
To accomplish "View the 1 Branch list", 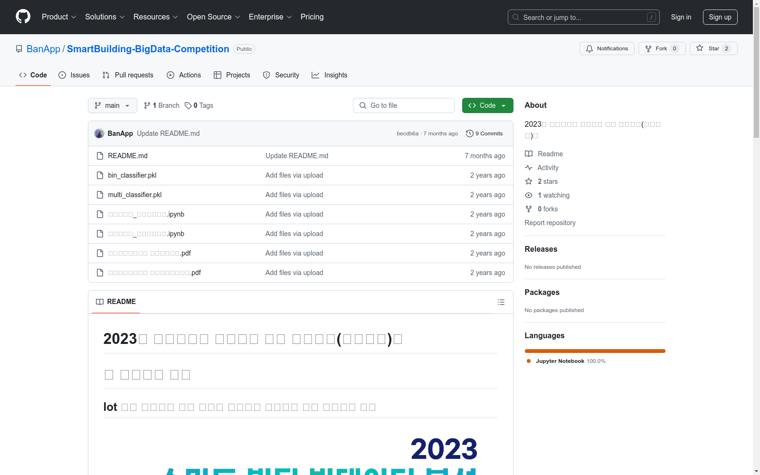I will pyautogui.click(x=162, y=105).
